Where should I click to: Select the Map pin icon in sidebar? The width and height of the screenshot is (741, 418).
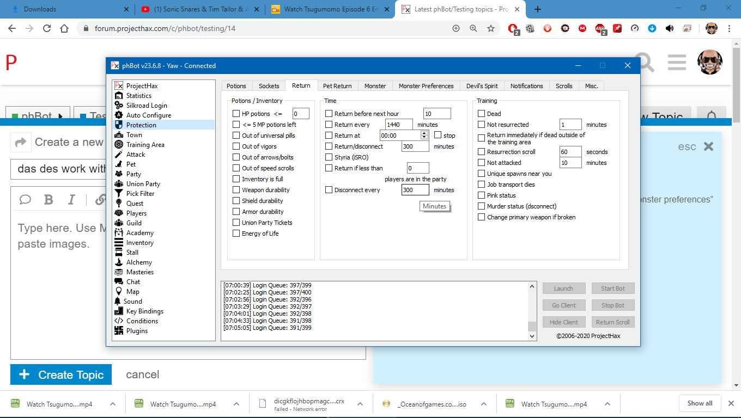[x=118, y=292]
